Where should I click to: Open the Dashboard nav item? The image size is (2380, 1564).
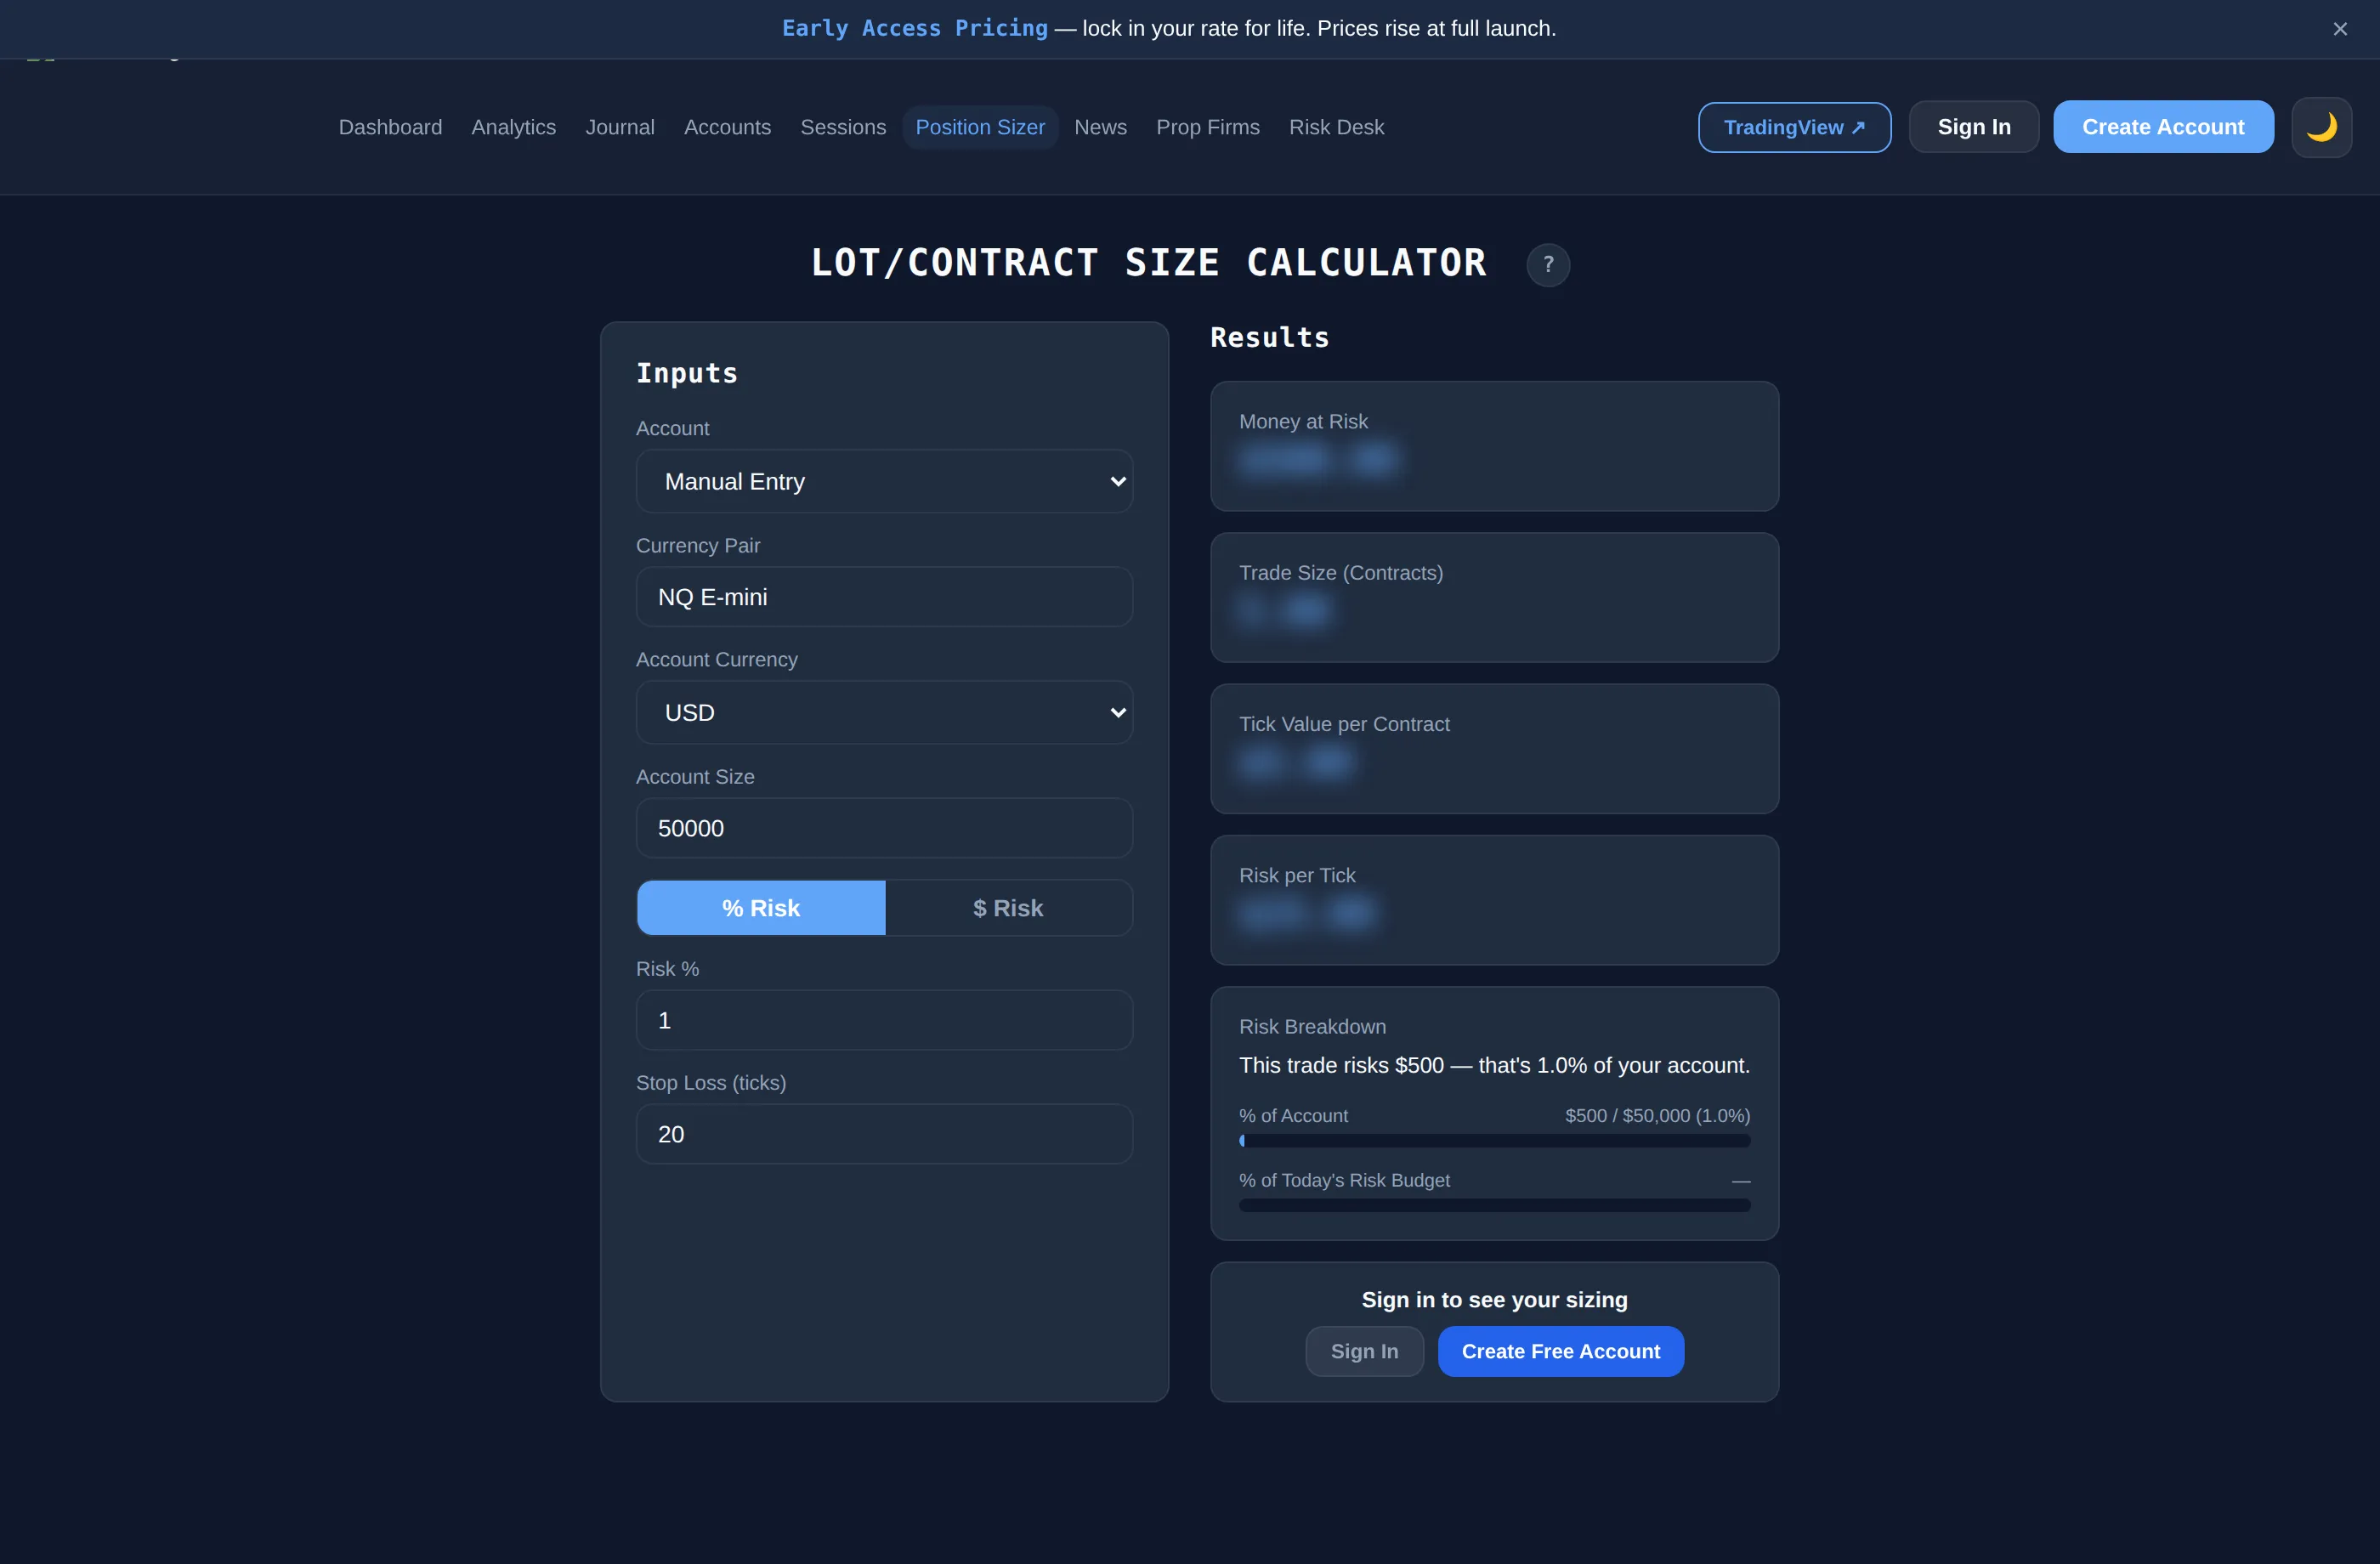click(390, 127)
